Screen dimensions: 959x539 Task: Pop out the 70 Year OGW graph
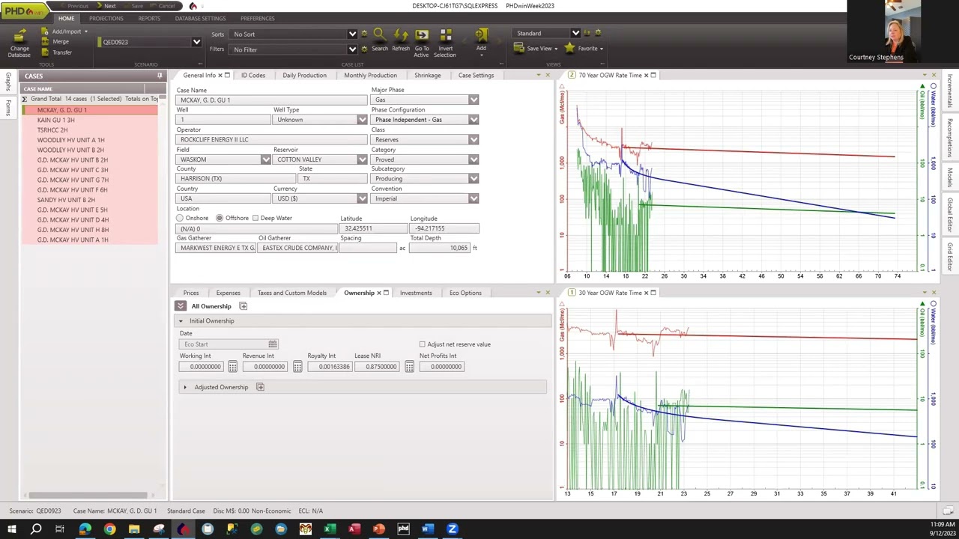coord(653,75)
